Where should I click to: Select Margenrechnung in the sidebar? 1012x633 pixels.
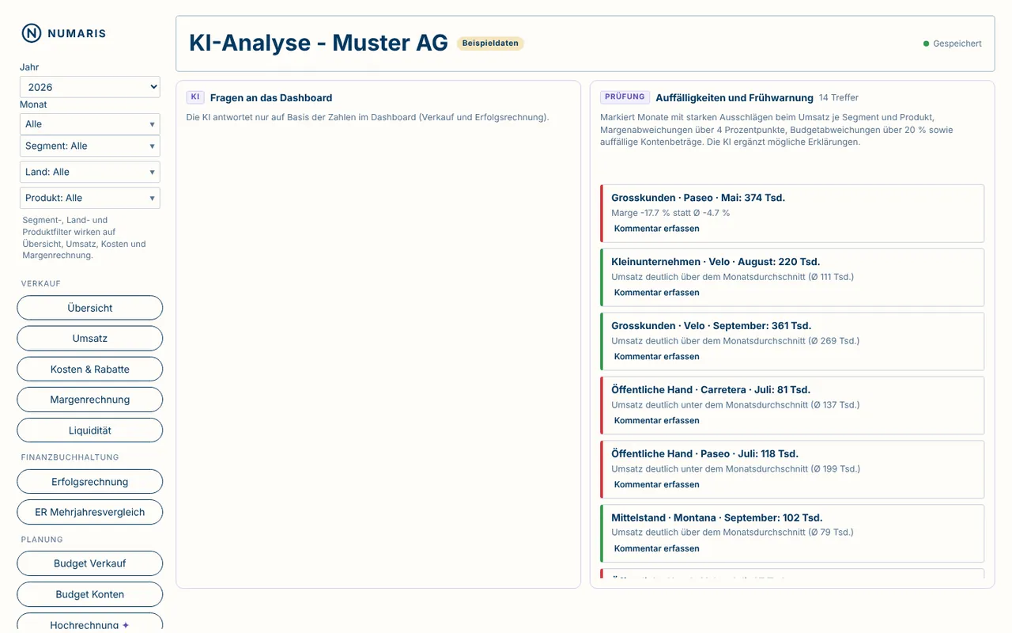pos(90,400)
